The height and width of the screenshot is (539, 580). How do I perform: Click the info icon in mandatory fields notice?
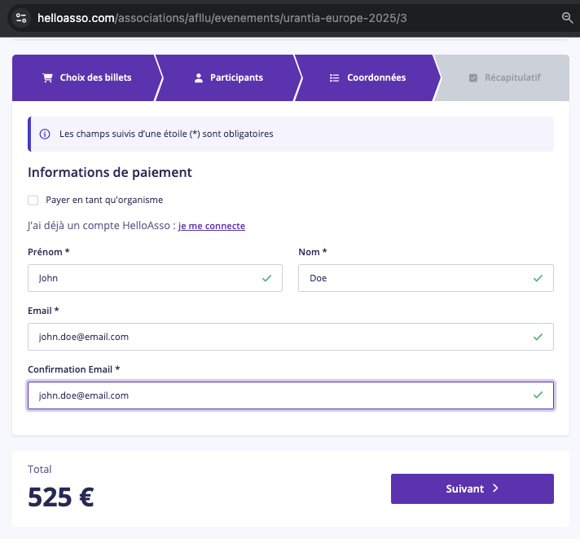point(45,134)
